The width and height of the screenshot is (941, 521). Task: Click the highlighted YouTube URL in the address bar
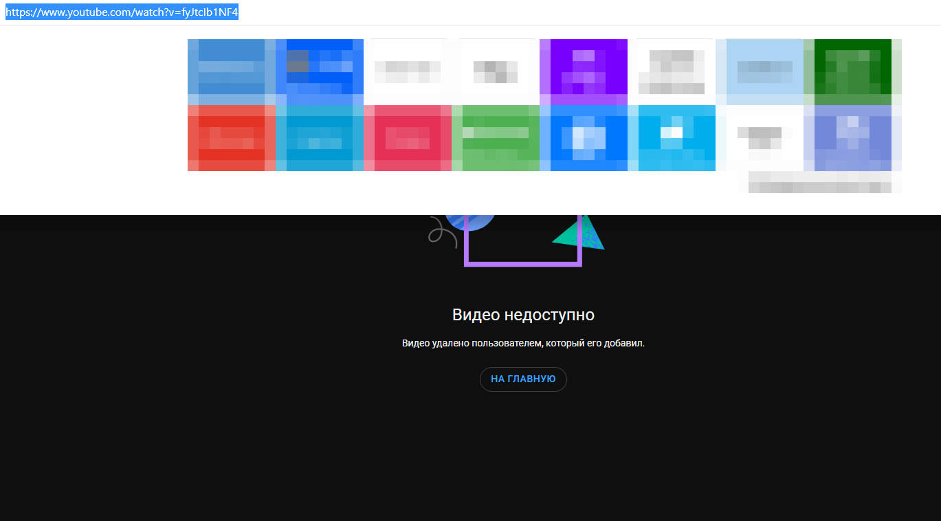click(x=122, y=13)
